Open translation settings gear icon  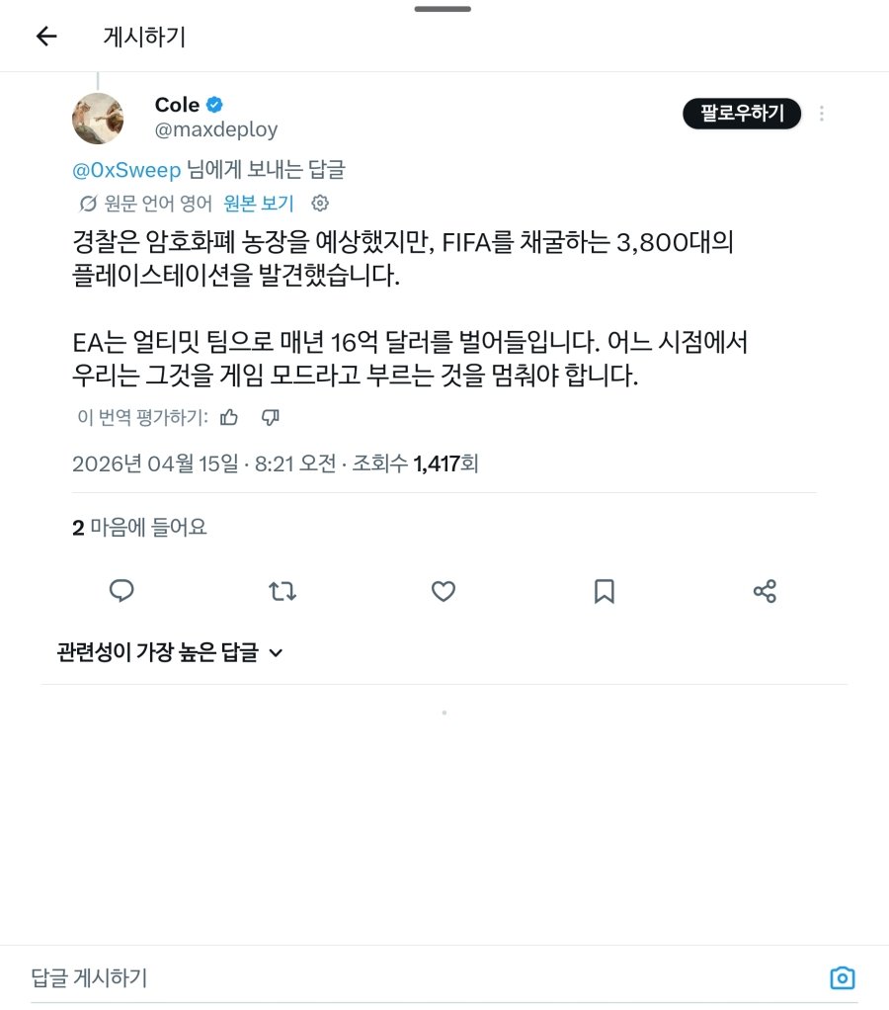[x=320, y=204]
